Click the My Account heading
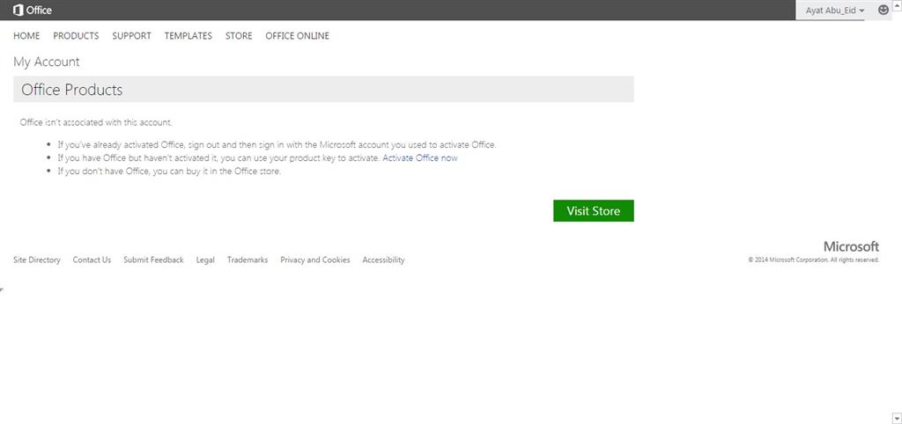 pos(47,62)
